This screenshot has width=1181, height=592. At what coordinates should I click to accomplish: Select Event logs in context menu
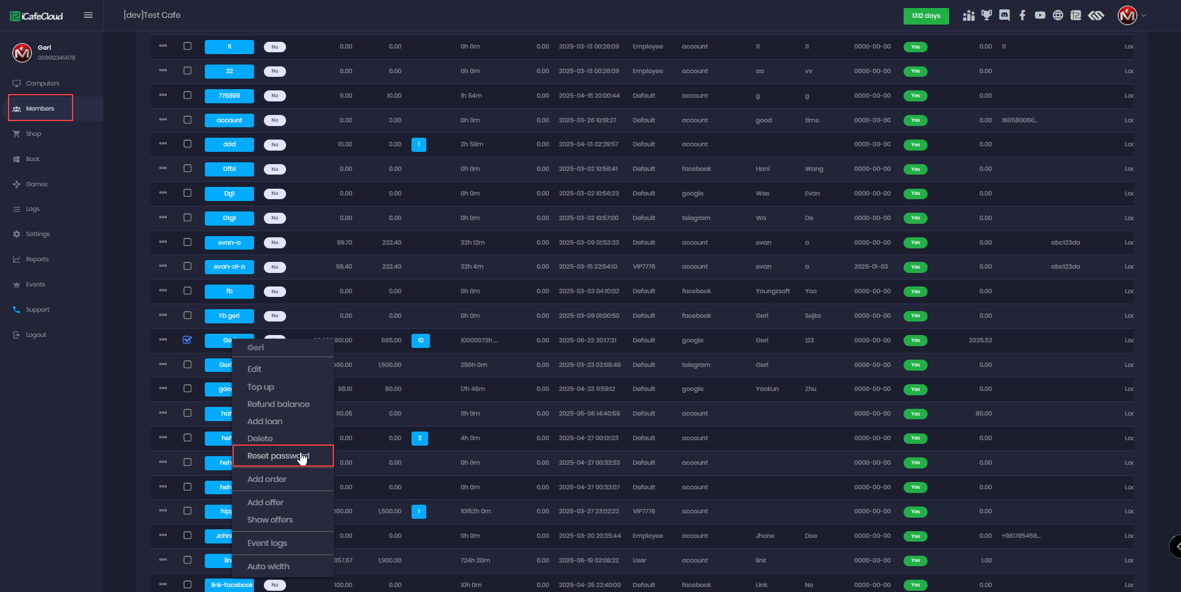267,543
